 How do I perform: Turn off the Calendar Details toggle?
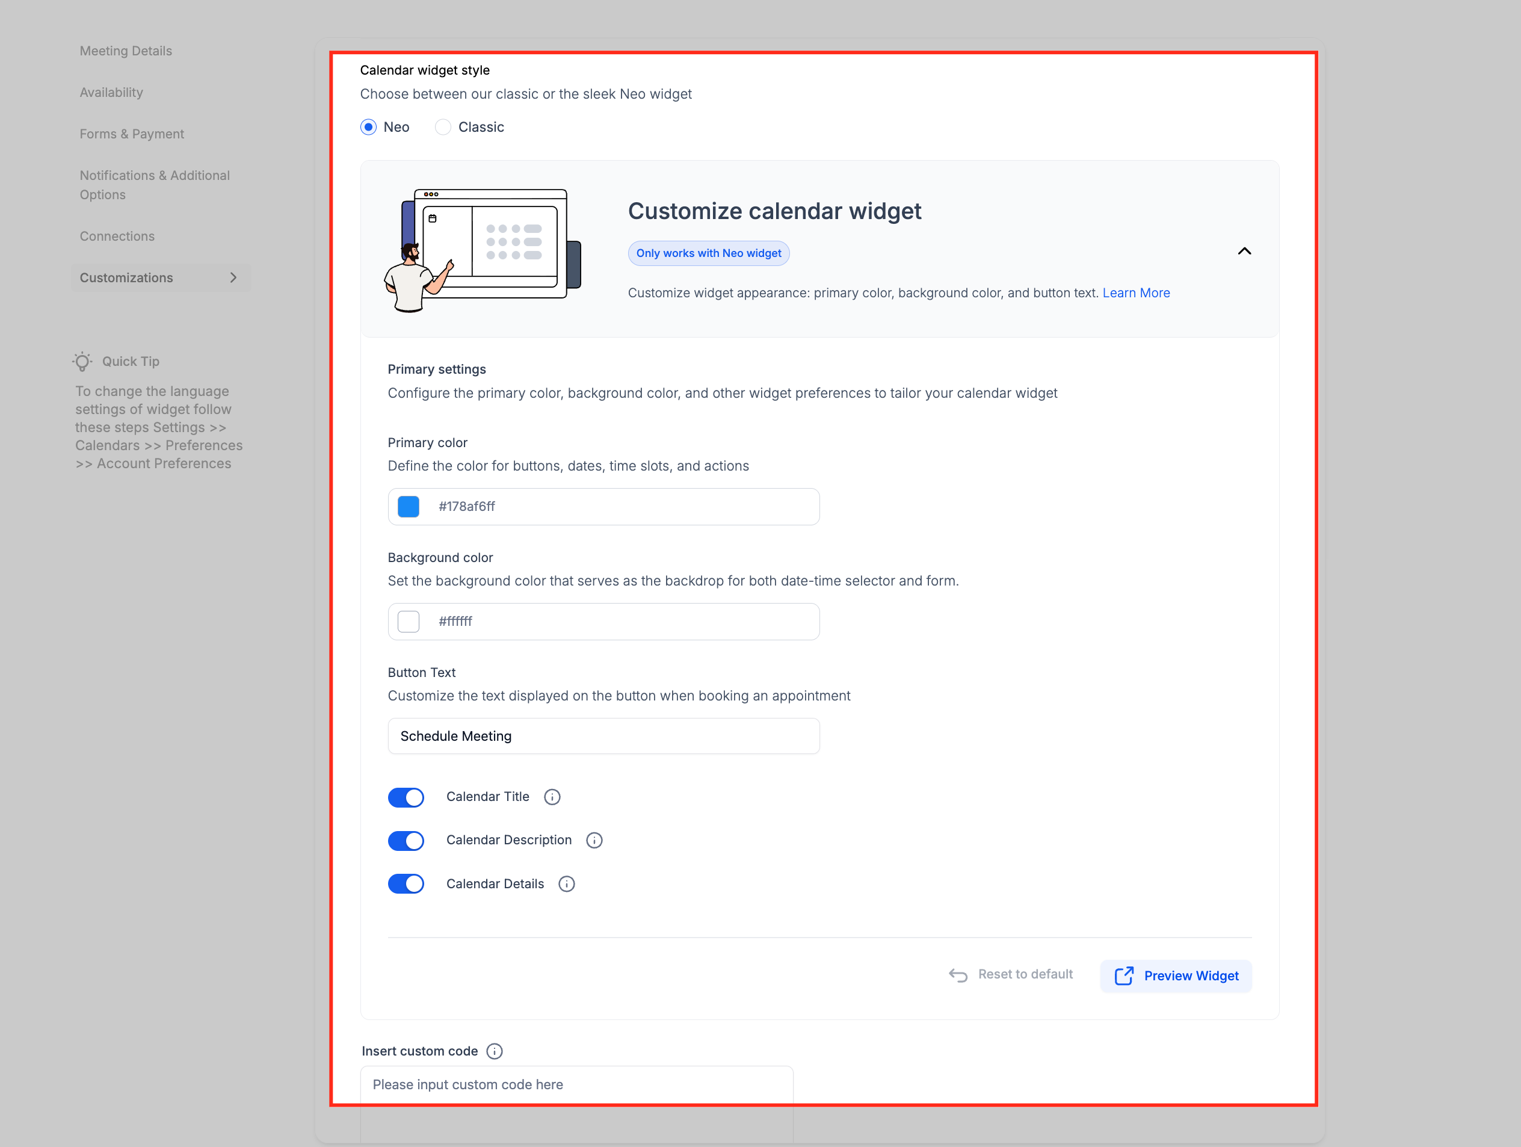pos(406,884)
